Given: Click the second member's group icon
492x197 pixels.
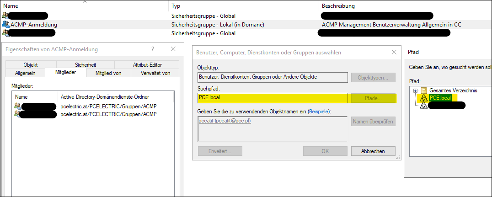Looking at the screenshot, I should click(x=18, y=114).
